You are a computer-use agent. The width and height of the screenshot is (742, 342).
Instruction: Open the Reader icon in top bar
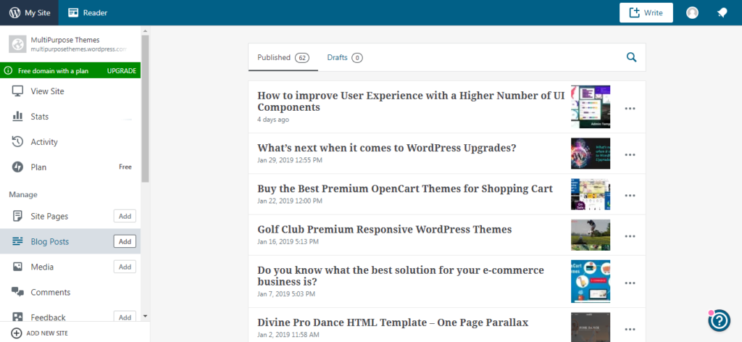pos(73,13)
